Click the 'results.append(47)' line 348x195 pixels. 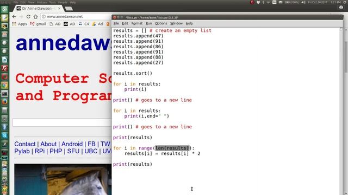coord(138,36)
